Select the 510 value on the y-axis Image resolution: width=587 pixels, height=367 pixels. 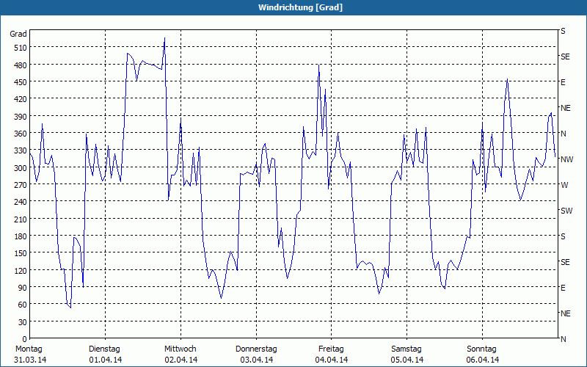coord(21,48)
